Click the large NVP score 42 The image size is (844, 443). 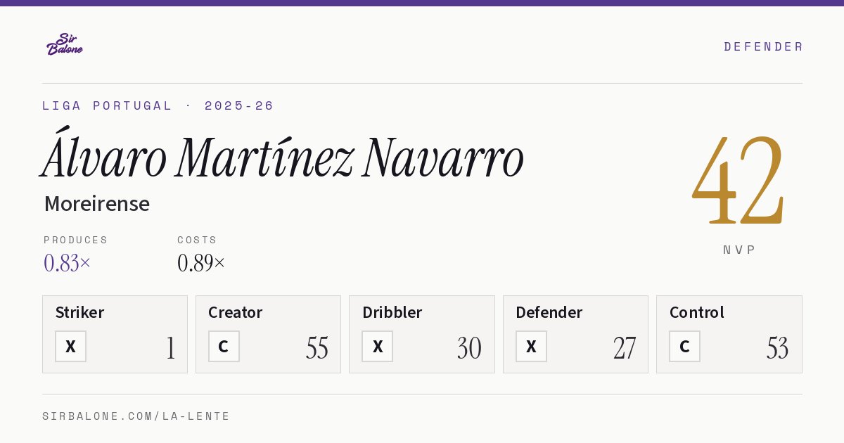click(x=738, y=180)
